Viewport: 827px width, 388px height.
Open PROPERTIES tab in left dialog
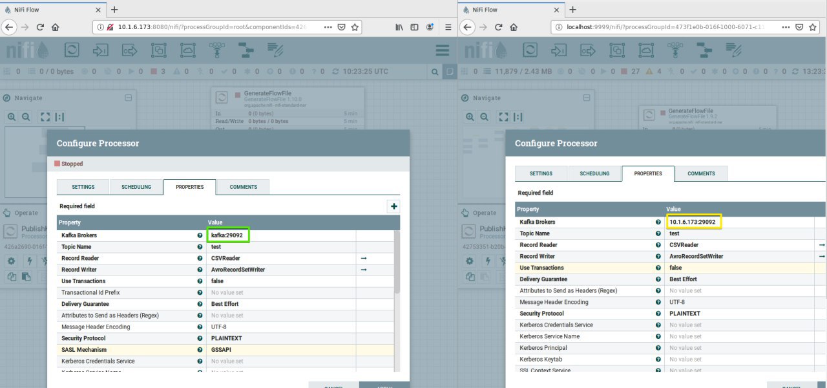coord(190,187)
